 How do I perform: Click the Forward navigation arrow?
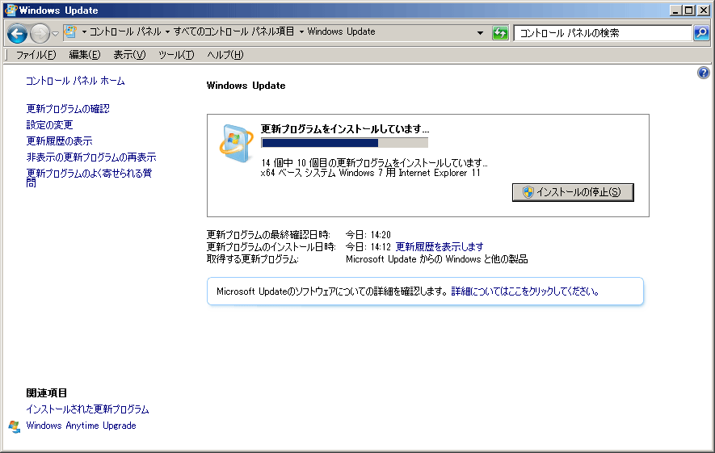(x=40, y=33)
